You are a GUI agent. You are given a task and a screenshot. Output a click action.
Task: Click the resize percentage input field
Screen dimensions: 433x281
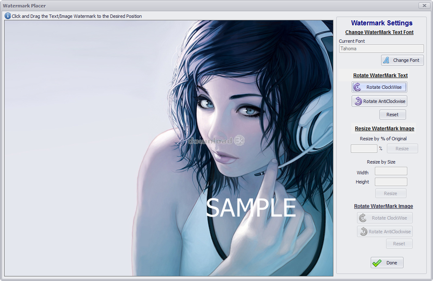[364, 149]
